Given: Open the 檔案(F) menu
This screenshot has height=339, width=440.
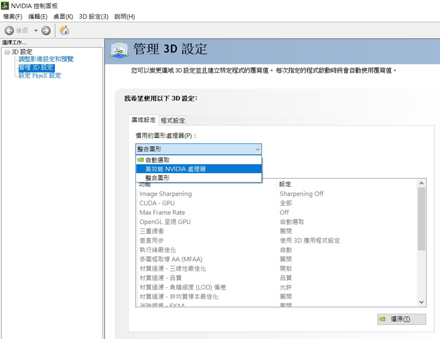Looking at the screenshot, I should tap(13, 16).
